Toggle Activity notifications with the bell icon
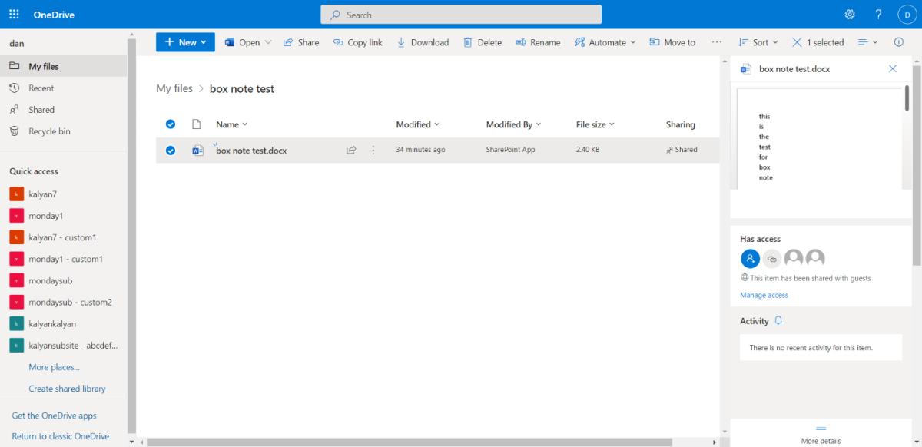Viewport: 922px width, 447px height. (x=778, y=320)
